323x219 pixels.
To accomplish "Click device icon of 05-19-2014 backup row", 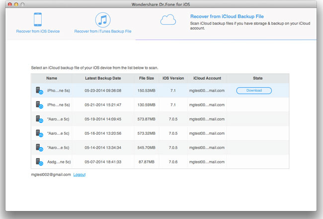I will (39, 119).
